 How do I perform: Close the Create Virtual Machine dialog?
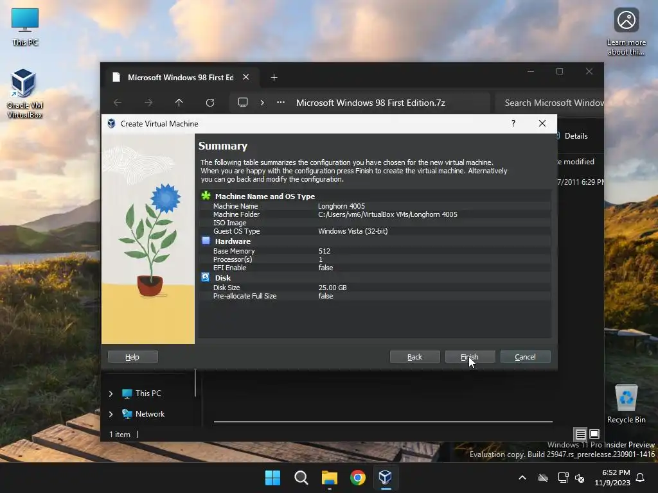click(542, 123)
